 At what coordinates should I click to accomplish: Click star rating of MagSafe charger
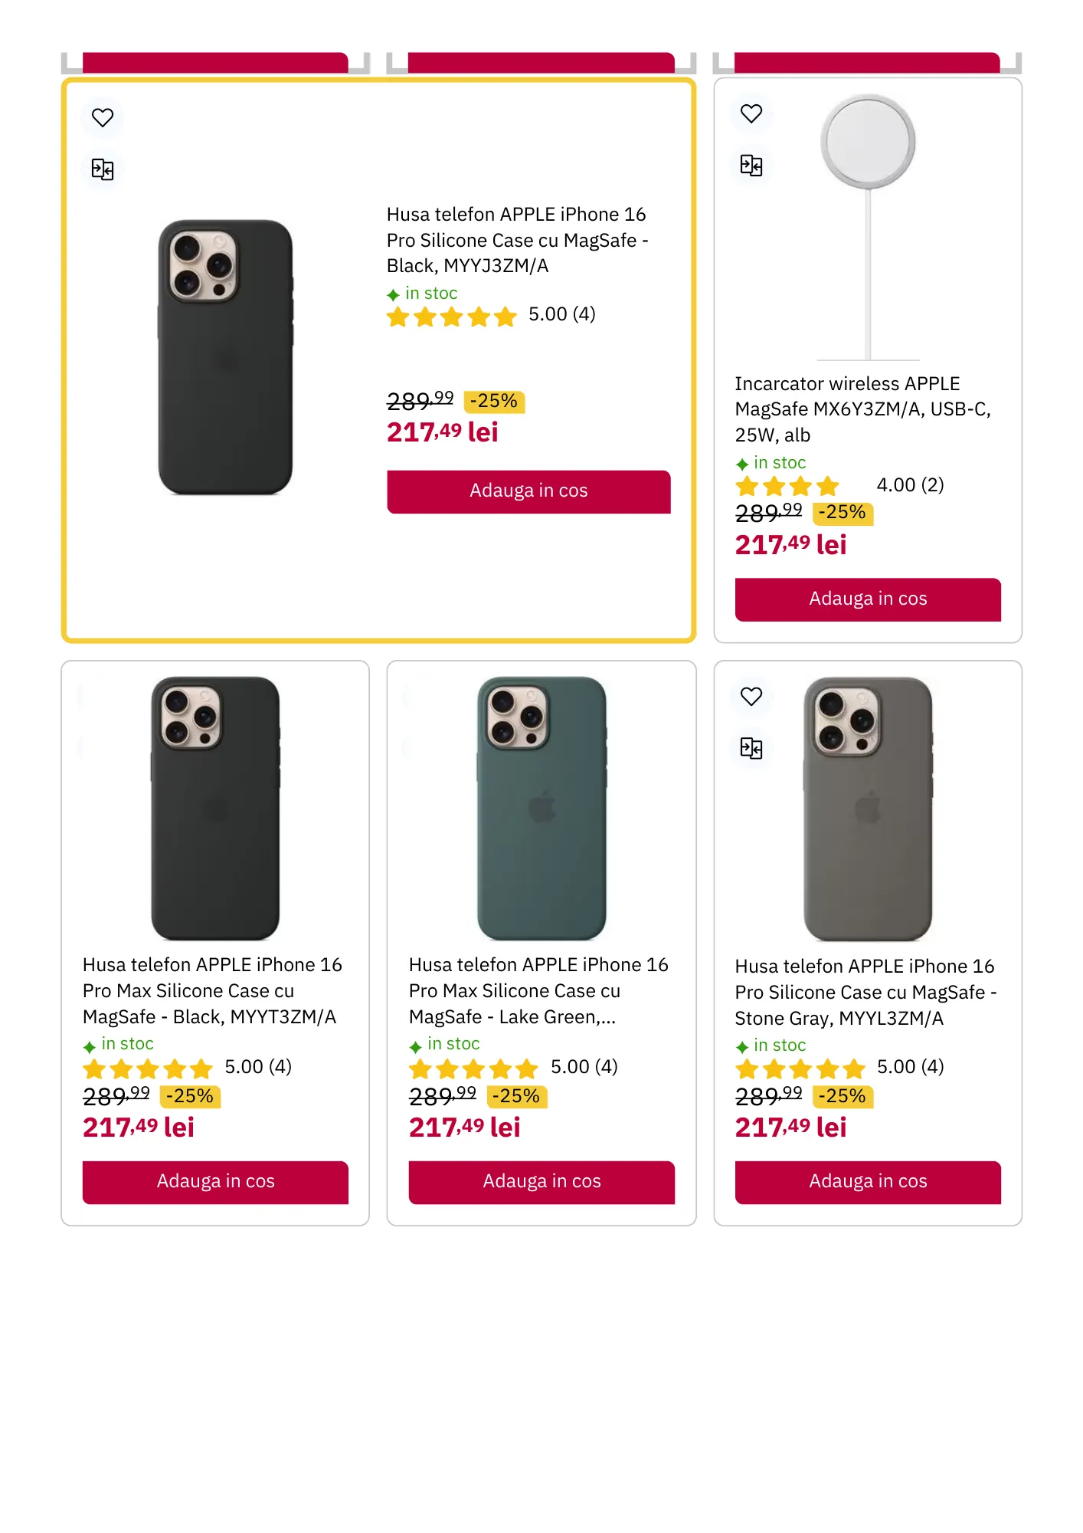787,486
